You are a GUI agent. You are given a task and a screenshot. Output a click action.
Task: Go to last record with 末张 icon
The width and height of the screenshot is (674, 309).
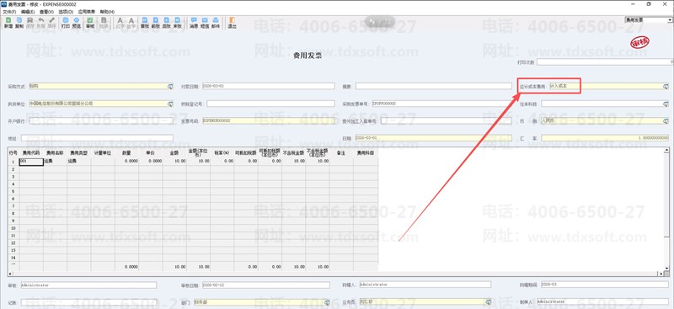pos(177,23)
